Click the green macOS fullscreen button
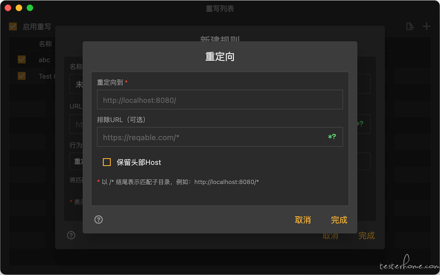This screenshot has height=275, width=440. point(30,8)
